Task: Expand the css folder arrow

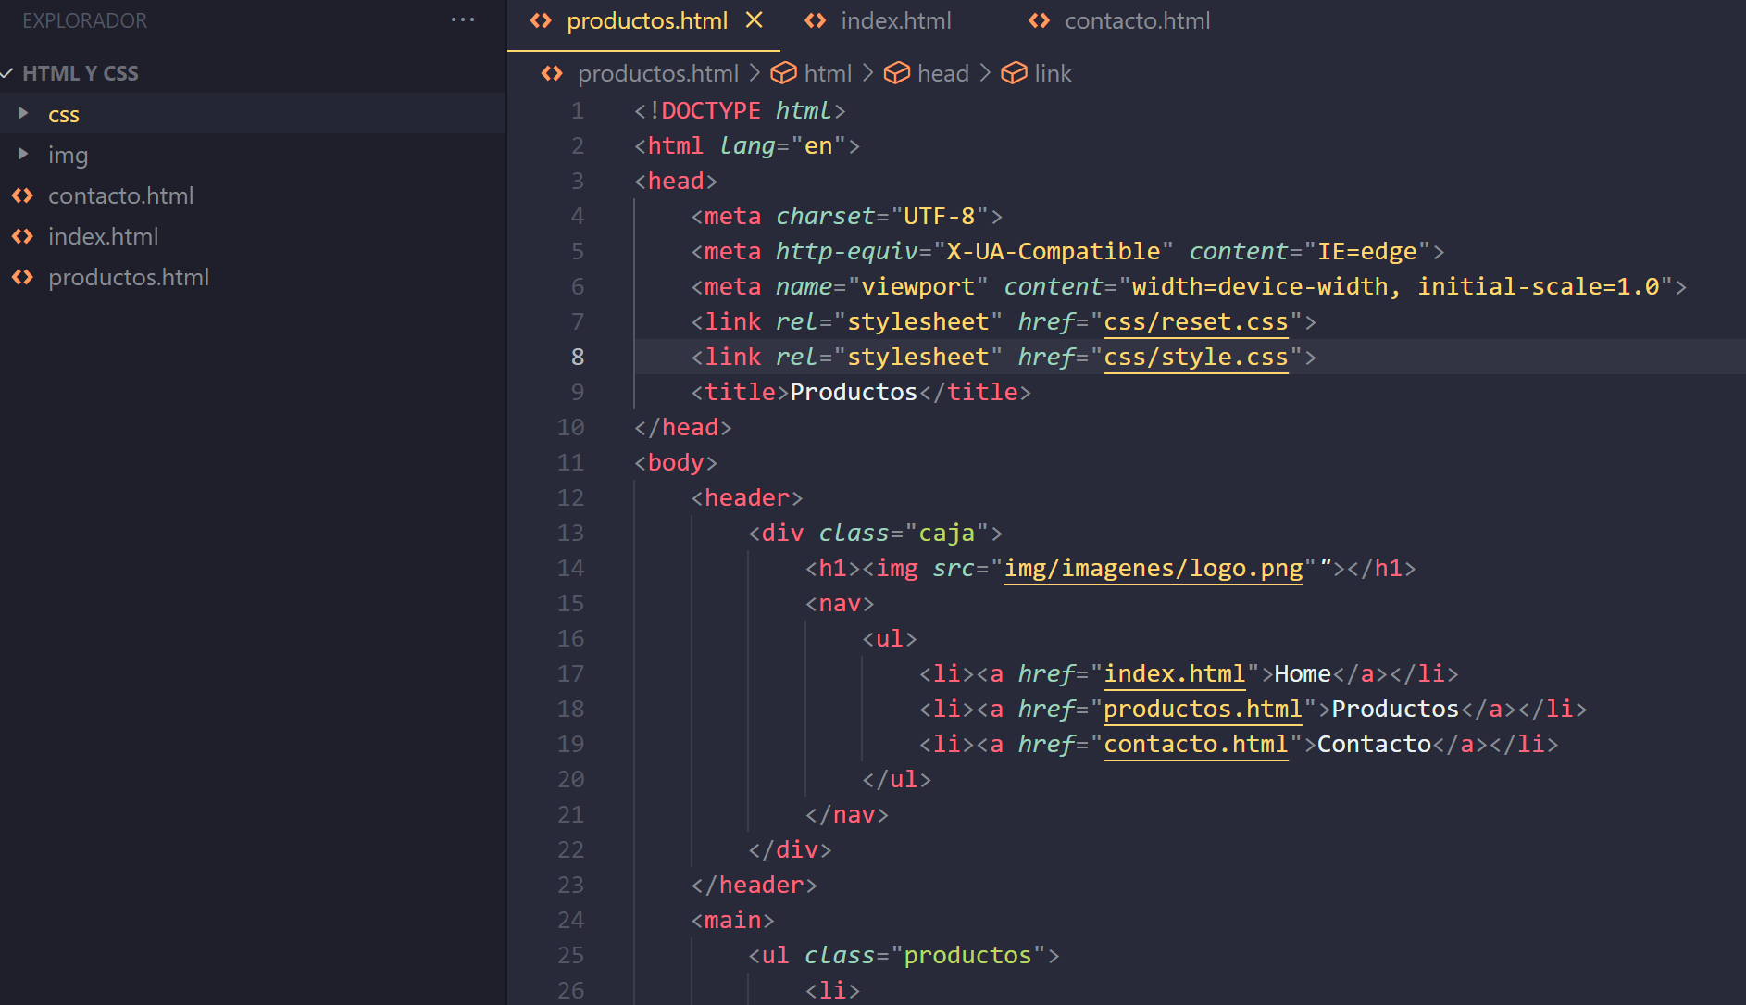Action: pyautogui.click(x=23, y=113)
